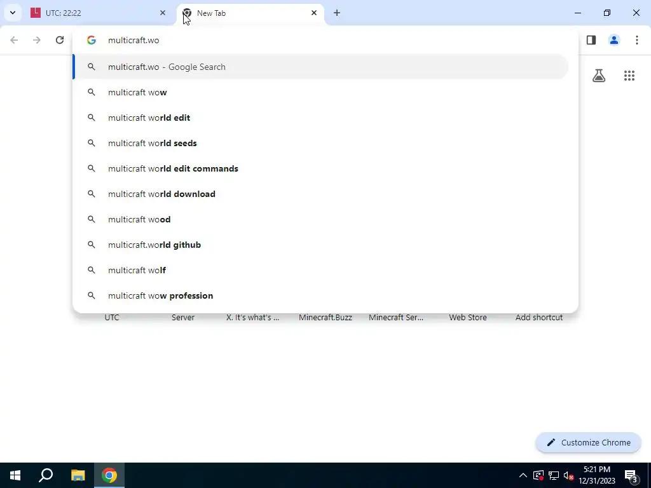Open the Google apps grid
Viewport: 651px width, 488px height.
tap(629, 76)
